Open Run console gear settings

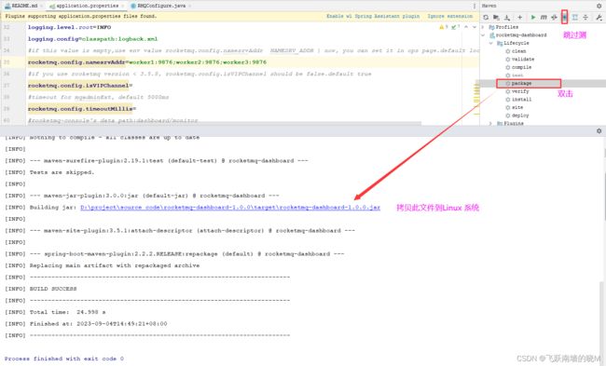599,131
